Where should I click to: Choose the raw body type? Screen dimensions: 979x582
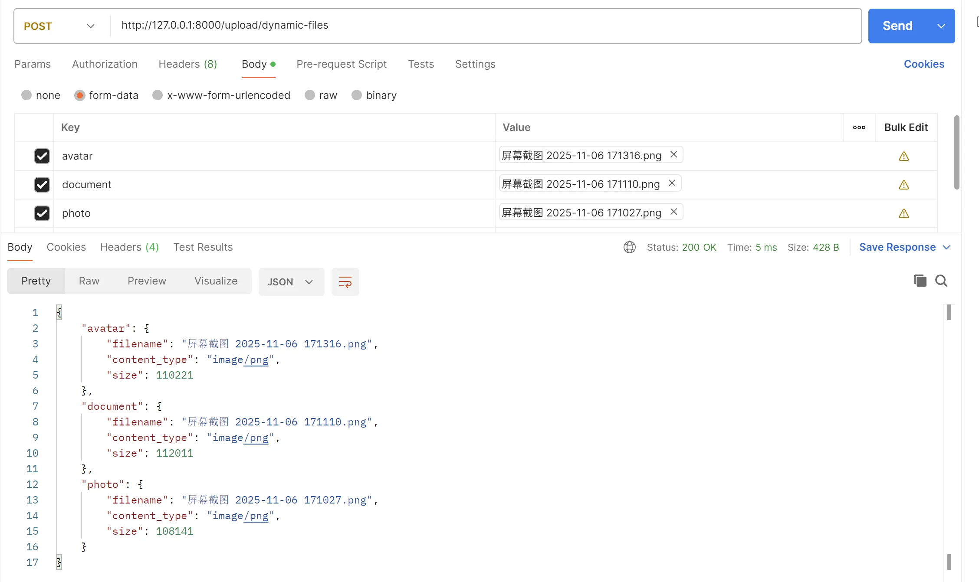[309, 95]
